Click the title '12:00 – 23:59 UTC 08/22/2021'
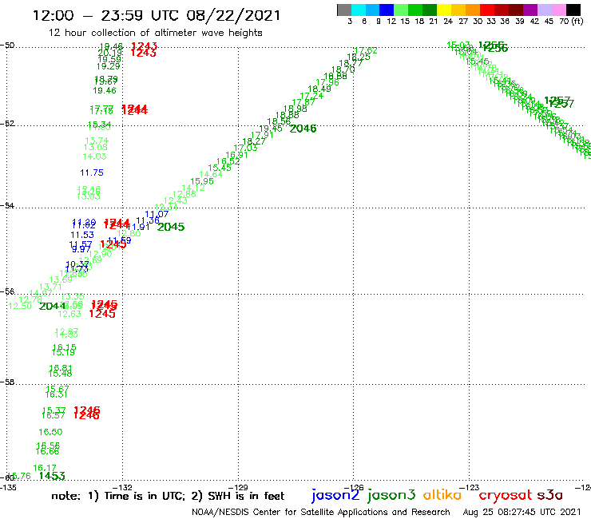 click(x=157, y=15)
